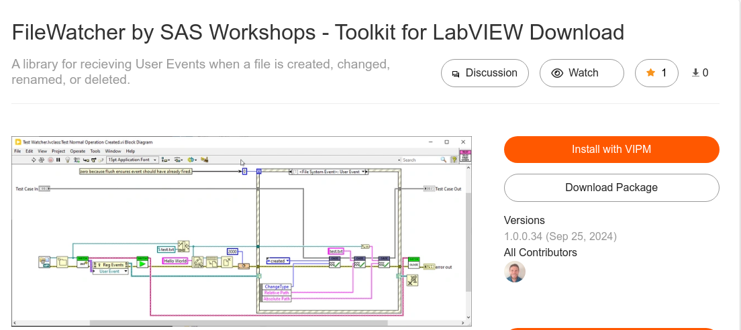Toggle the Watch eye button
The height and width of the screenshot is (330, 741).
coord(582,73)
